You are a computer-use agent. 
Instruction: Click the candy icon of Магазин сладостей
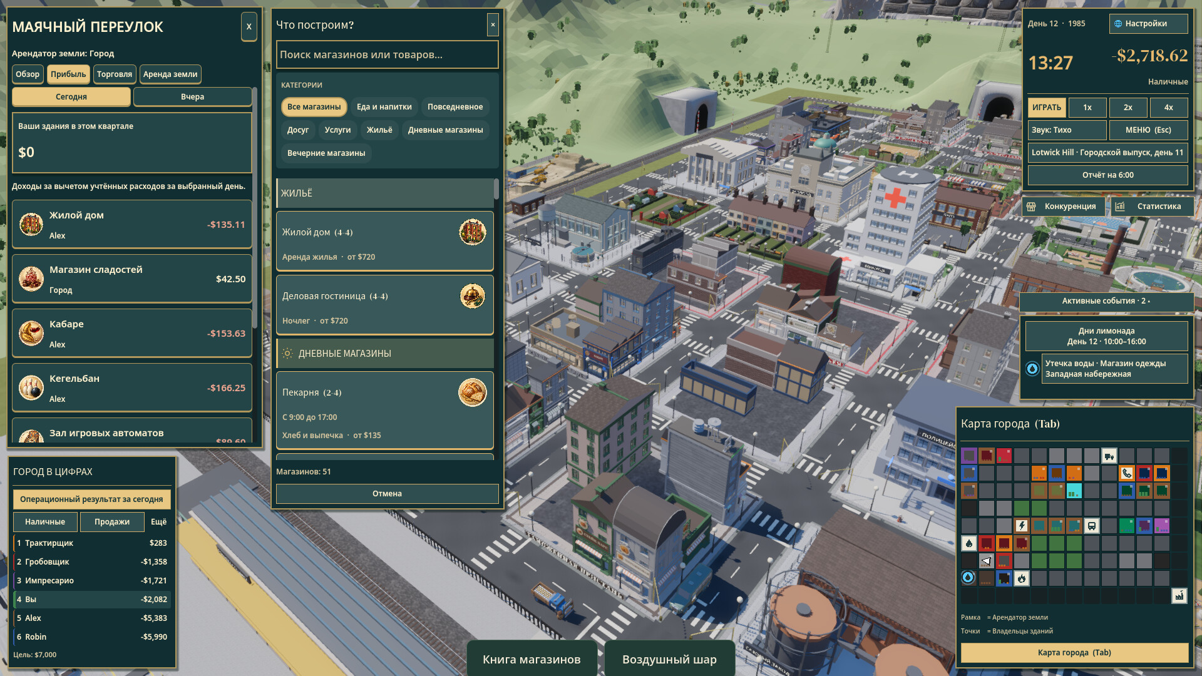pyautogui.click(x=31, y=279)
